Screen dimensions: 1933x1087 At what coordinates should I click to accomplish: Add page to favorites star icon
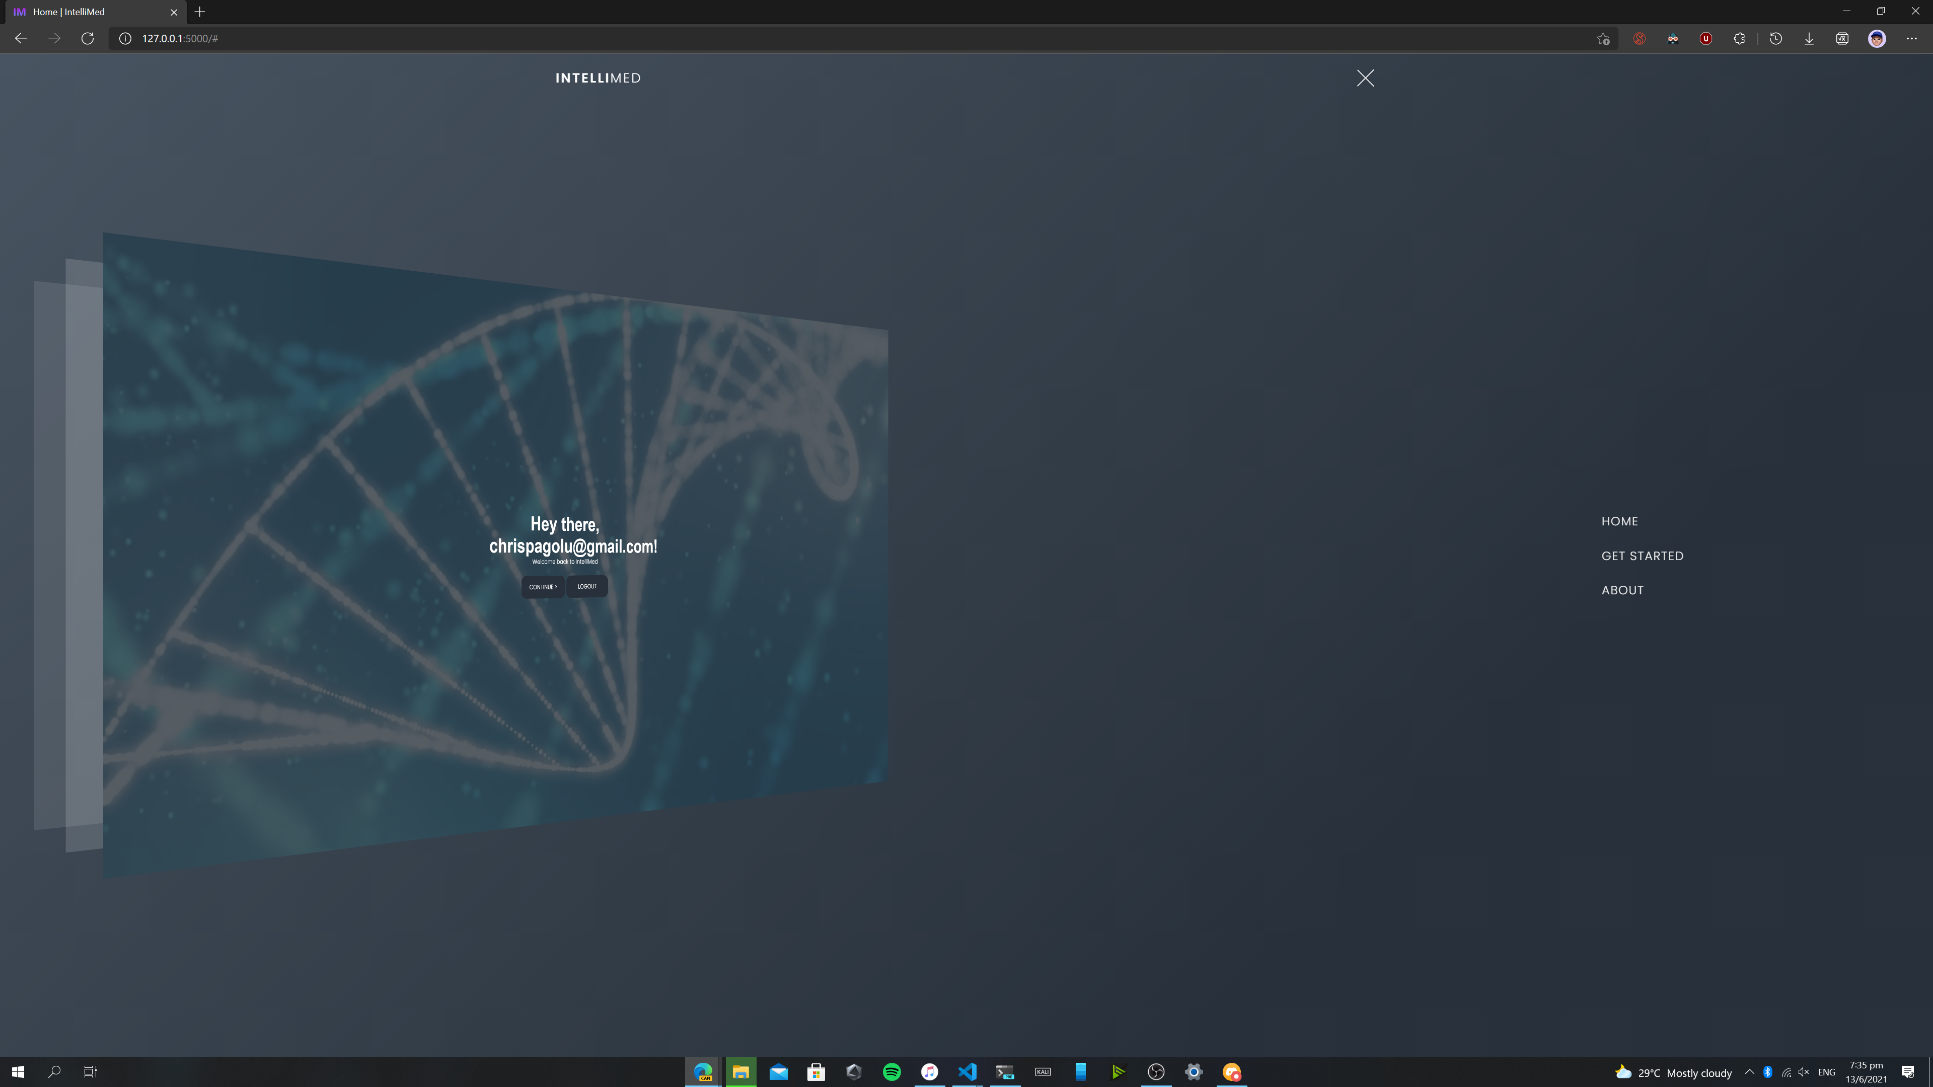(1603, 38)
